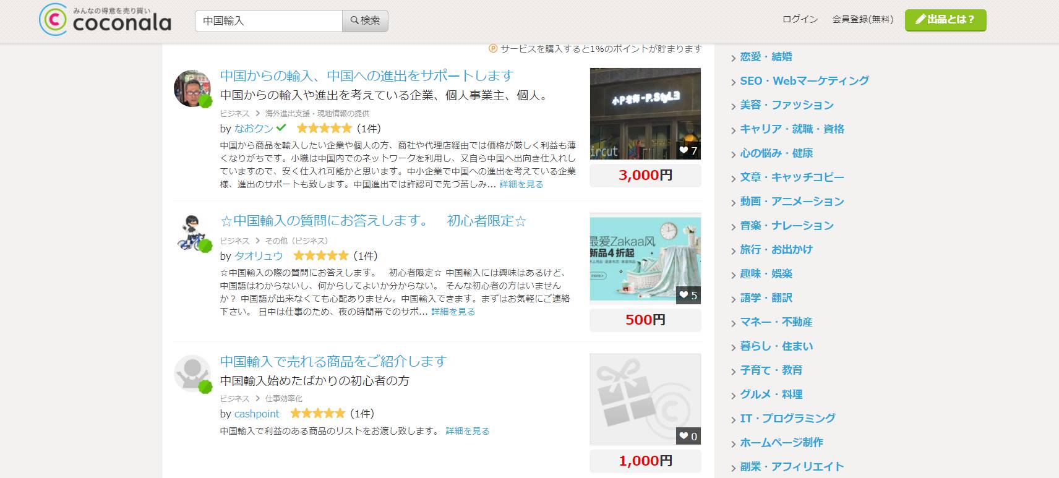Click the heart favorite count 7
Image resolution: width=1059 pixels, height=478 pixels.
pyautogui.click(x=688, y=150)
